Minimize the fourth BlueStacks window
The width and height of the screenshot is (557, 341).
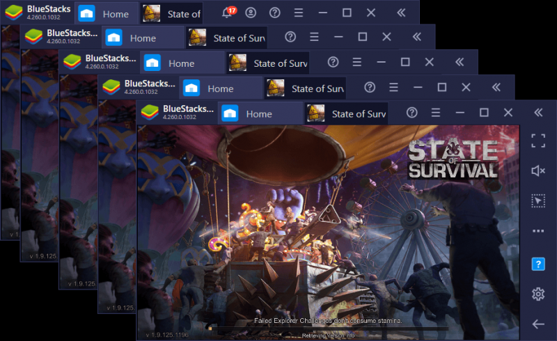pyautogui.click(x=418, y=88)
